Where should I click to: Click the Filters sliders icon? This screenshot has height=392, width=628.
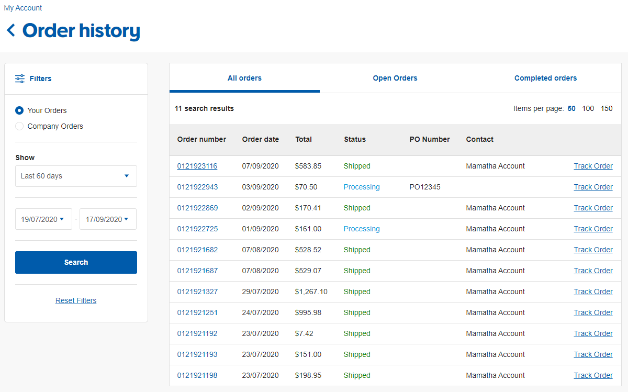(x=20, y=79)
